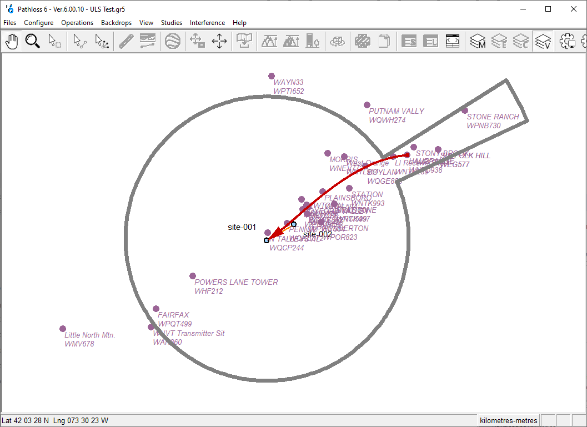Click the ES toolbar icon
Viewport: 587px width, 427px height.
click(x=409, y=41)
